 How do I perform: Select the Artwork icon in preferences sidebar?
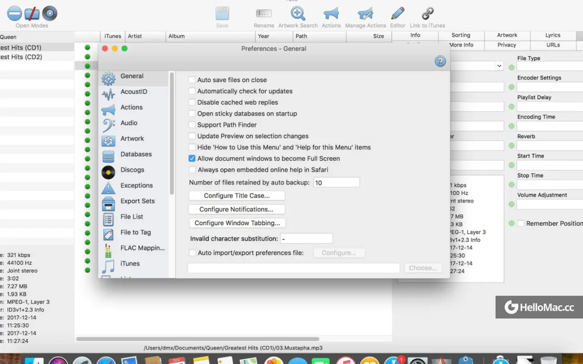point(108,141)
